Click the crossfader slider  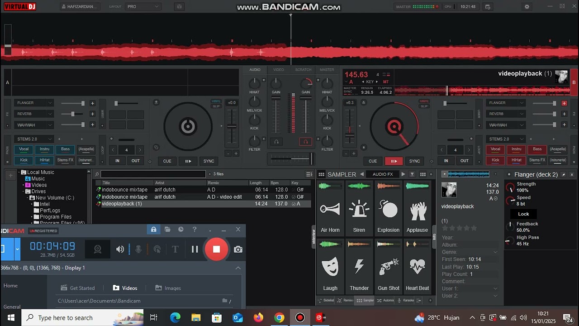click(x=290, y=159)
